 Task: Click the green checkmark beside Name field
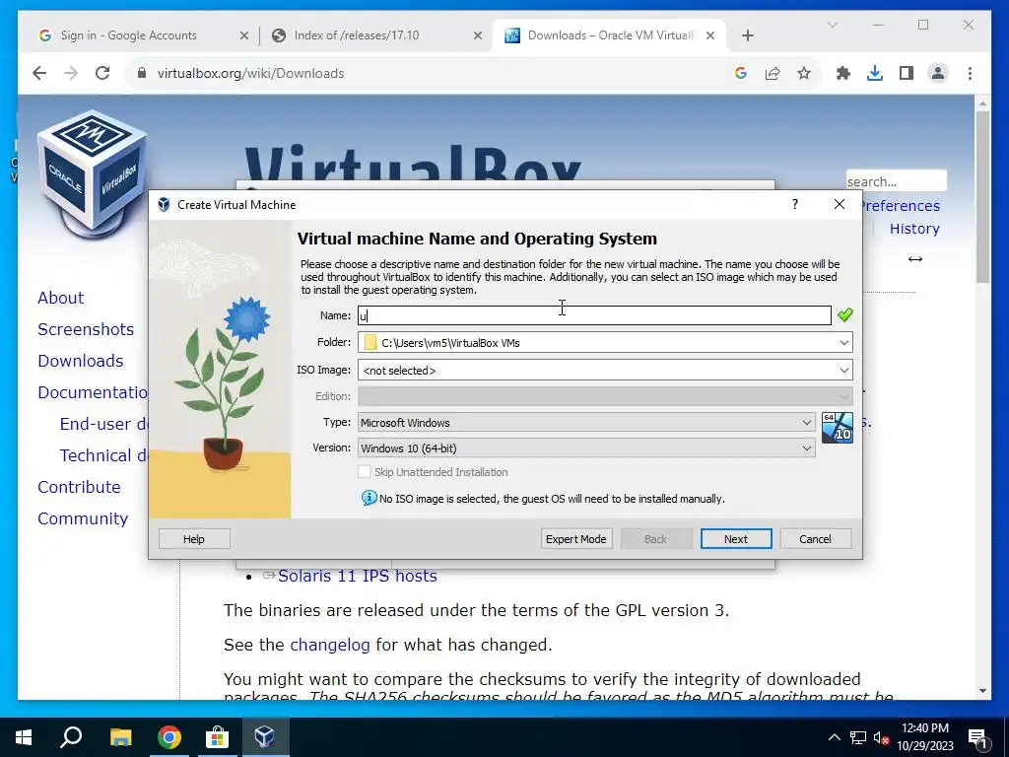[x=844, y=314]
